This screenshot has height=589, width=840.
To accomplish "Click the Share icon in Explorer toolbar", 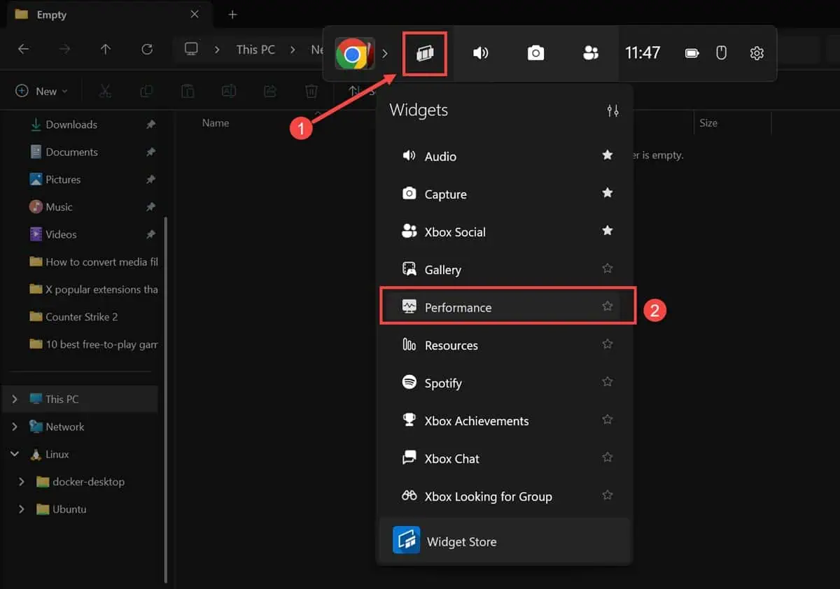I will pyautogui.click(x=270, y=91).
